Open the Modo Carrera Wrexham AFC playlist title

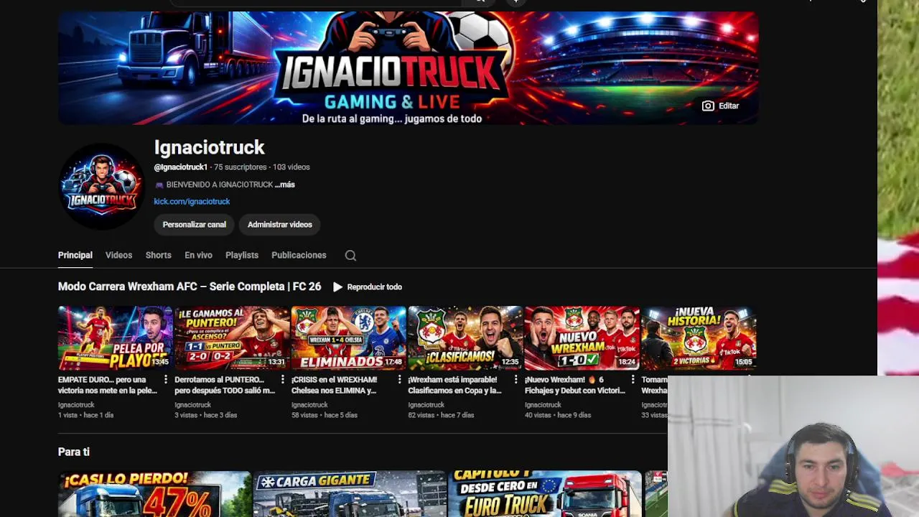point(190,287)
